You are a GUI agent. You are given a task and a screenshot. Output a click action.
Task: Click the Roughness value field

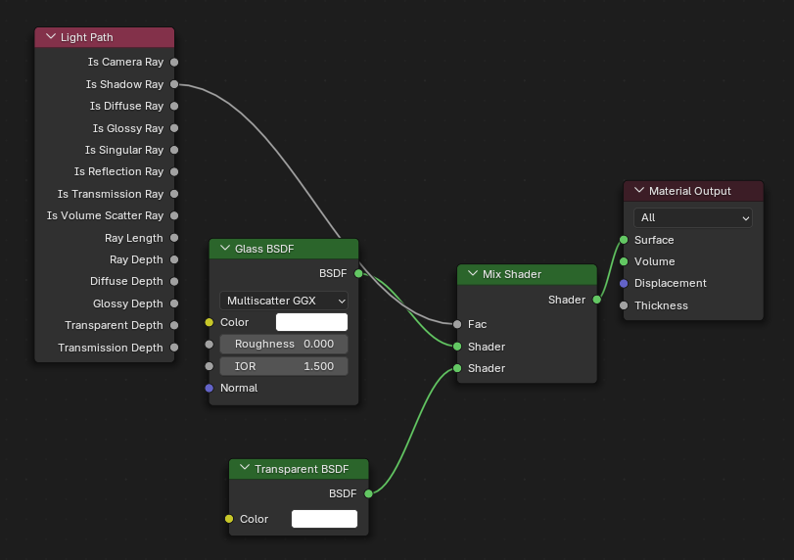pyautogui.click(x=284, y=345)
